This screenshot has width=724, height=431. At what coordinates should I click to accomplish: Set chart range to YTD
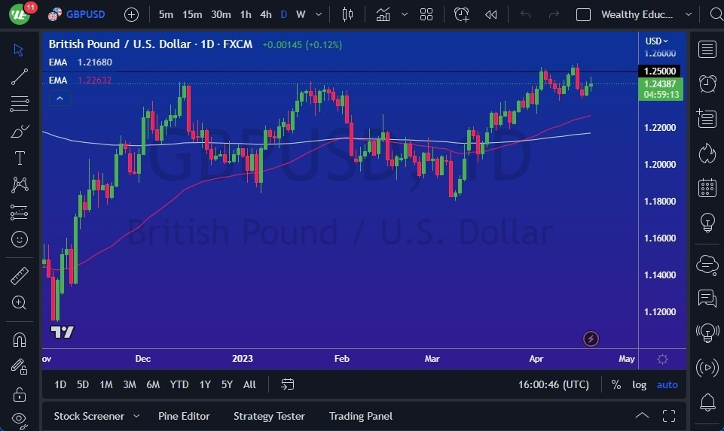pyautogui.click(x=179, y=384)
